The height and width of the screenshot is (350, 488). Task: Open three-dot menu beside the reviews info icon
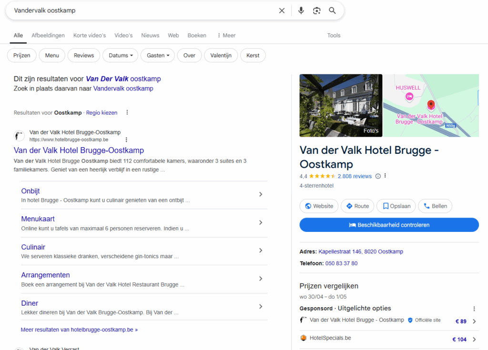click(385, 176)
